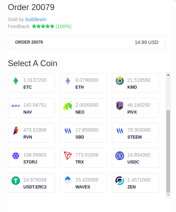This screenshot has height=212, width=176.
Task: Click the coin list scrollbar thumb
Action: point(168,151)
